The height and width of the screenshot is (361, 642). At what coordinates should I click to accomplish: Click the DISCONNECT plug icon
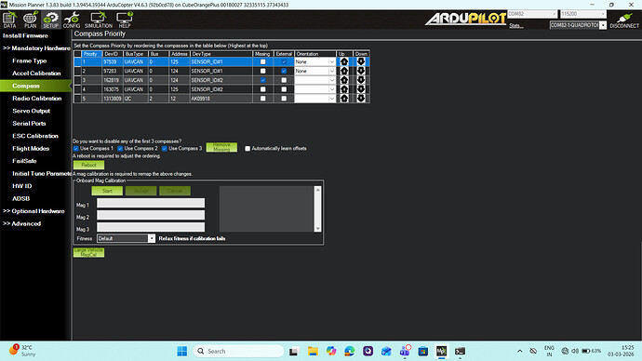tap(624, 20)
